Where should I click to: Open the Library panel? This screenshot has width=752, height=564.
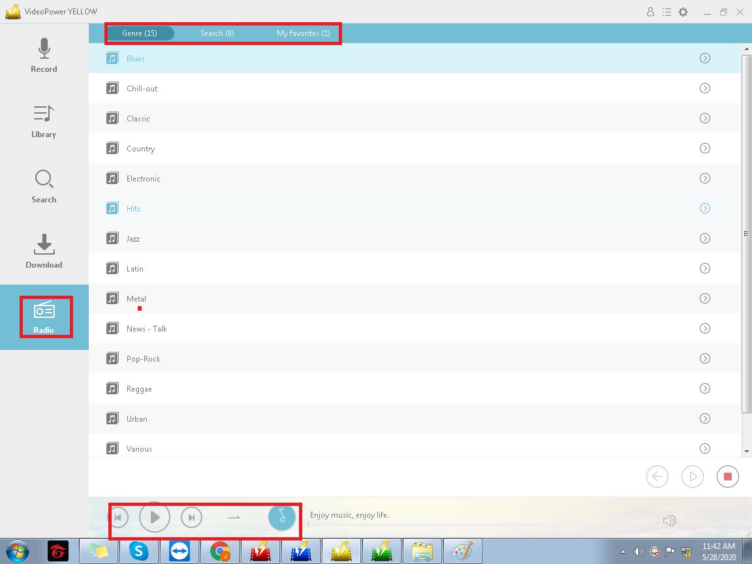(x=44, y=121)
